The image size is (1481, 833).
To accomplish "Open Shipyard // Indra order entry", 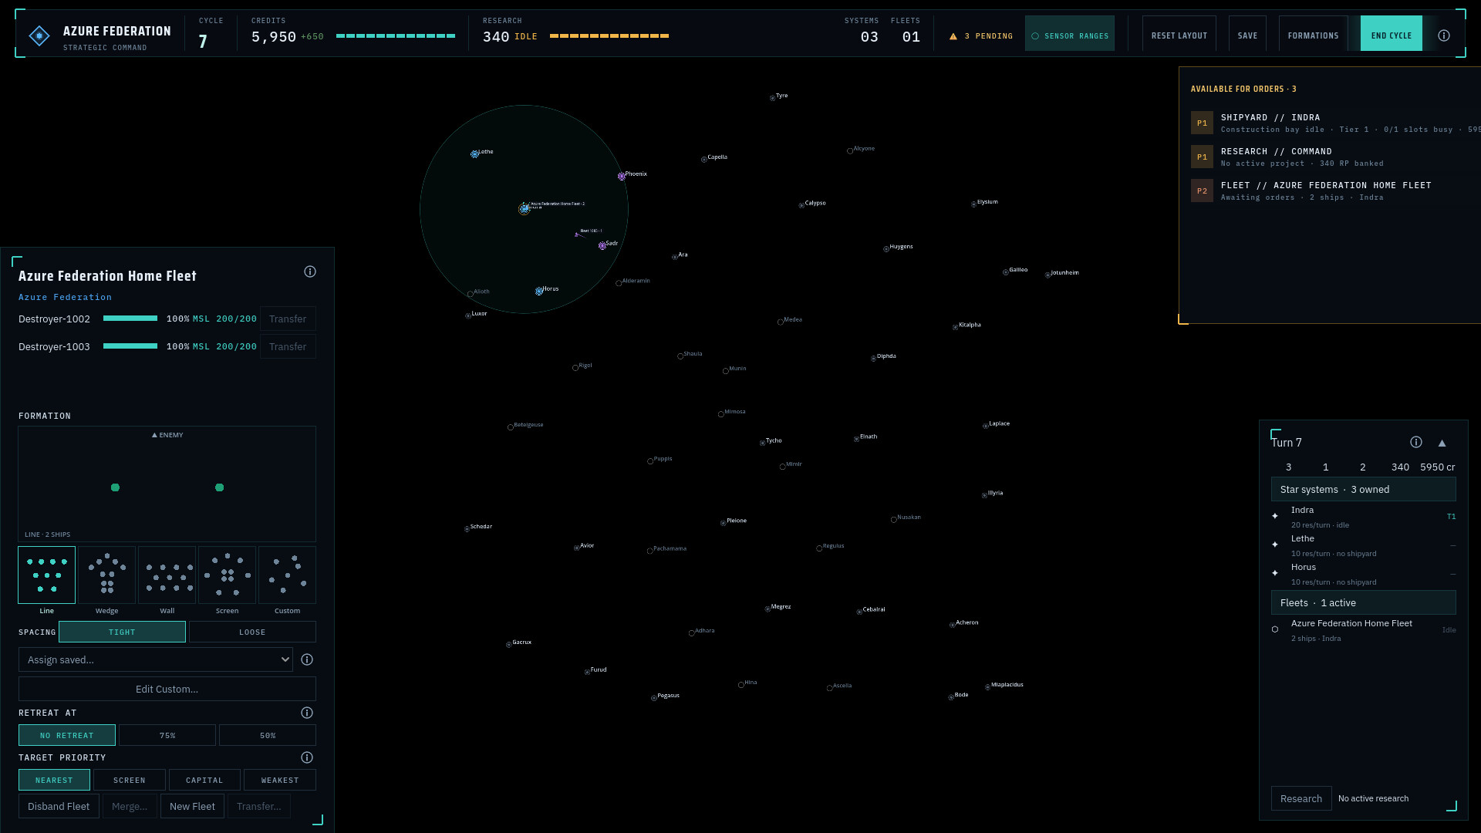I will tap(1335, 123).
